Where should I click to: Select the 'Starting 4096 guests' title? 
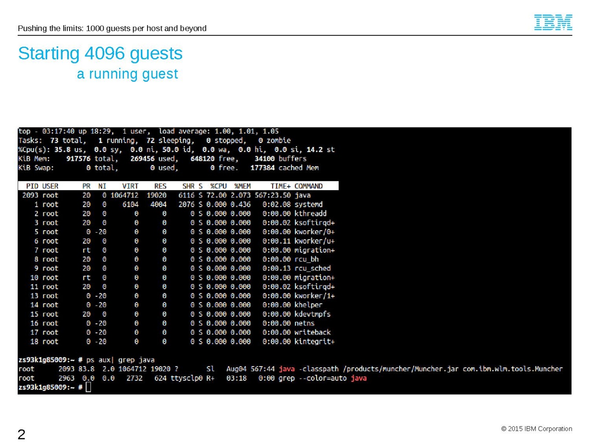(100, 53)
